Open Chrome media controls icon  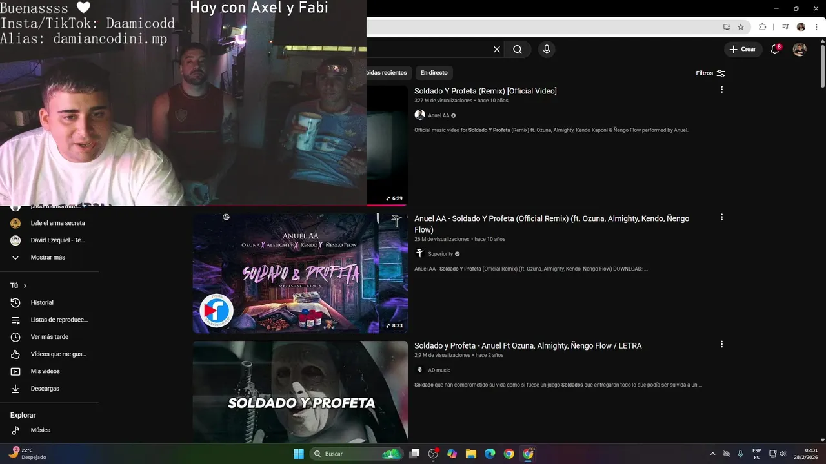[x=785, y=27]
